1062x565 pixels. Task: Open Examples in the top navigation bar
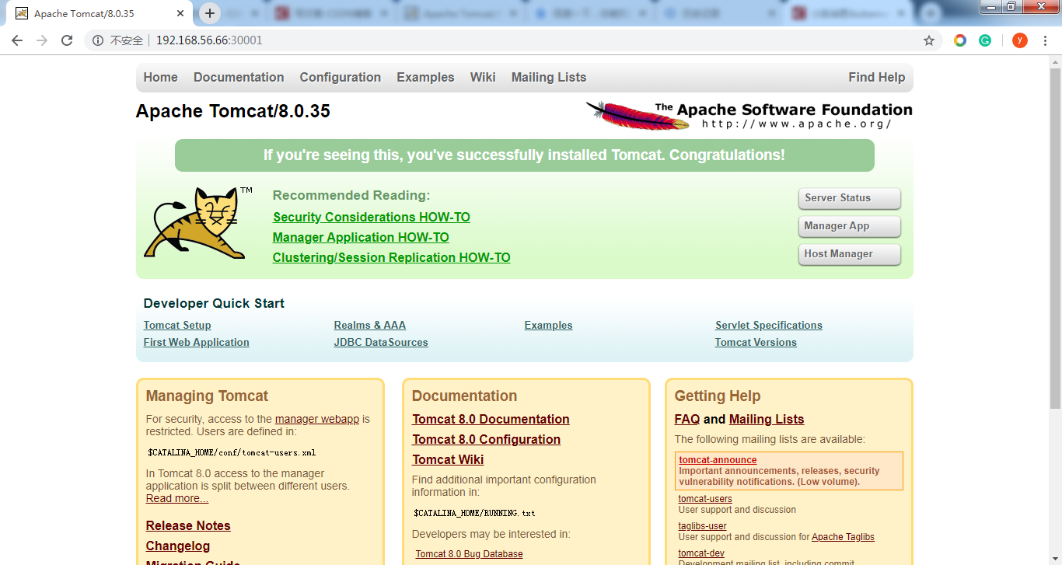click(425, 77)
